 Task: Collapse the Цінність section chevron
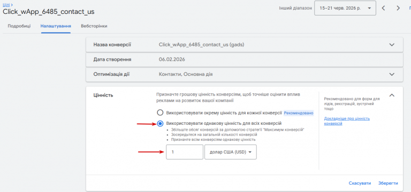[x=392, y=95]
